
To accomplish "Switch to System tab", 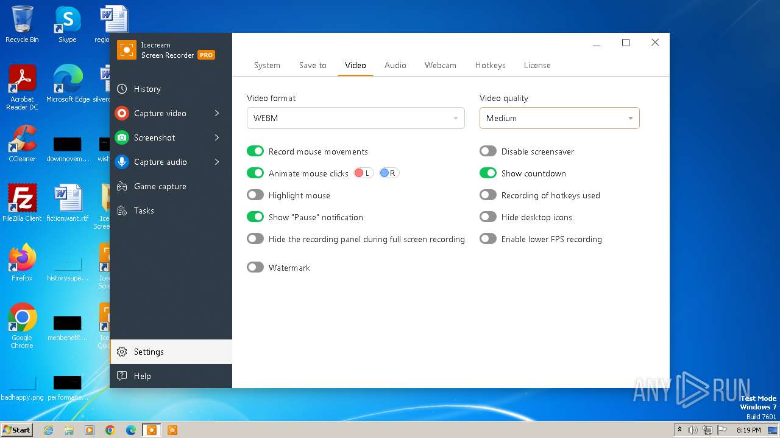I will (x=267, y=65).
